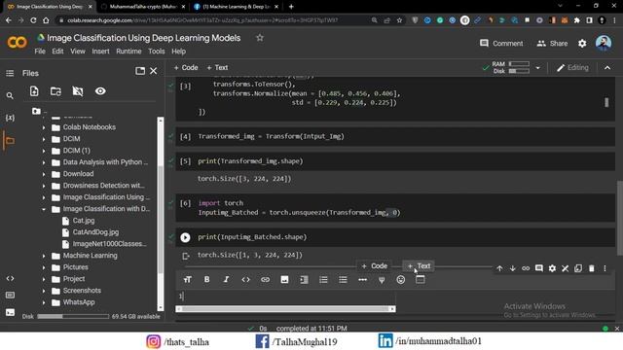Open the Runtime menu
Screen dimensions: 623x350
click(x=128, y=52)
